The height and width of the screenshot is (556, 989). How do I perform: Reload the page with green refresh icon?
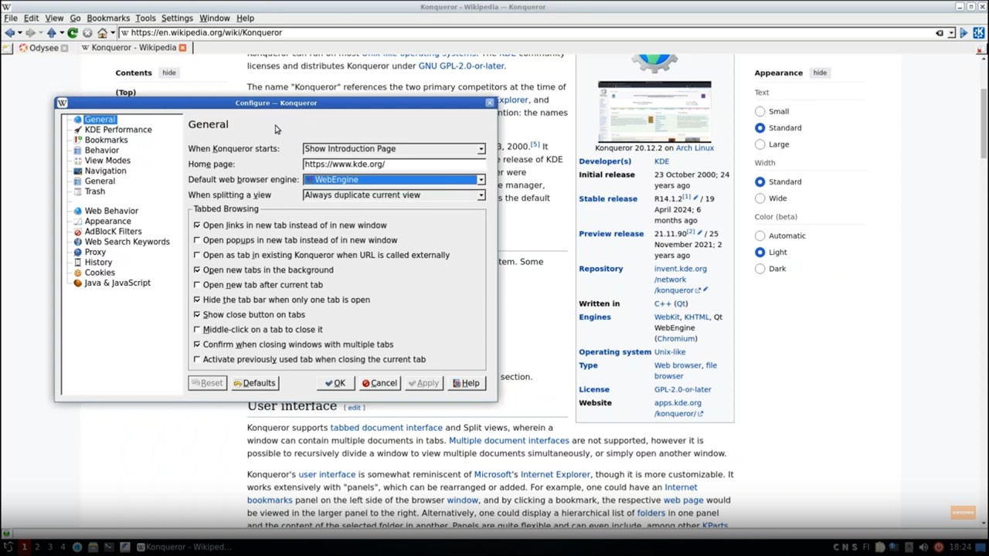[73, 32]
